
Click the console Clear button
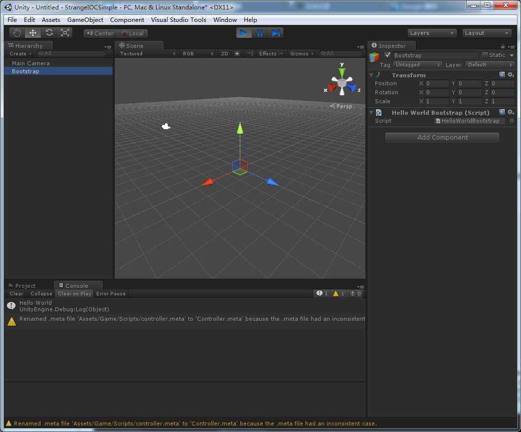tap(16, 294)
